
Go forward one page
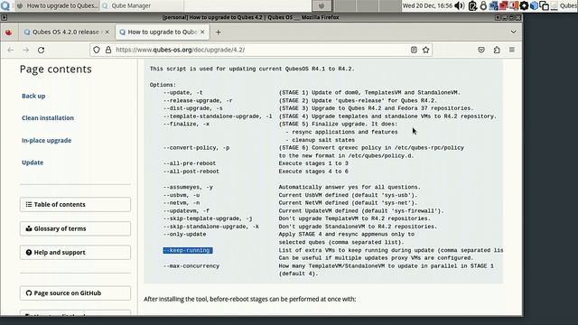point(25,50)
